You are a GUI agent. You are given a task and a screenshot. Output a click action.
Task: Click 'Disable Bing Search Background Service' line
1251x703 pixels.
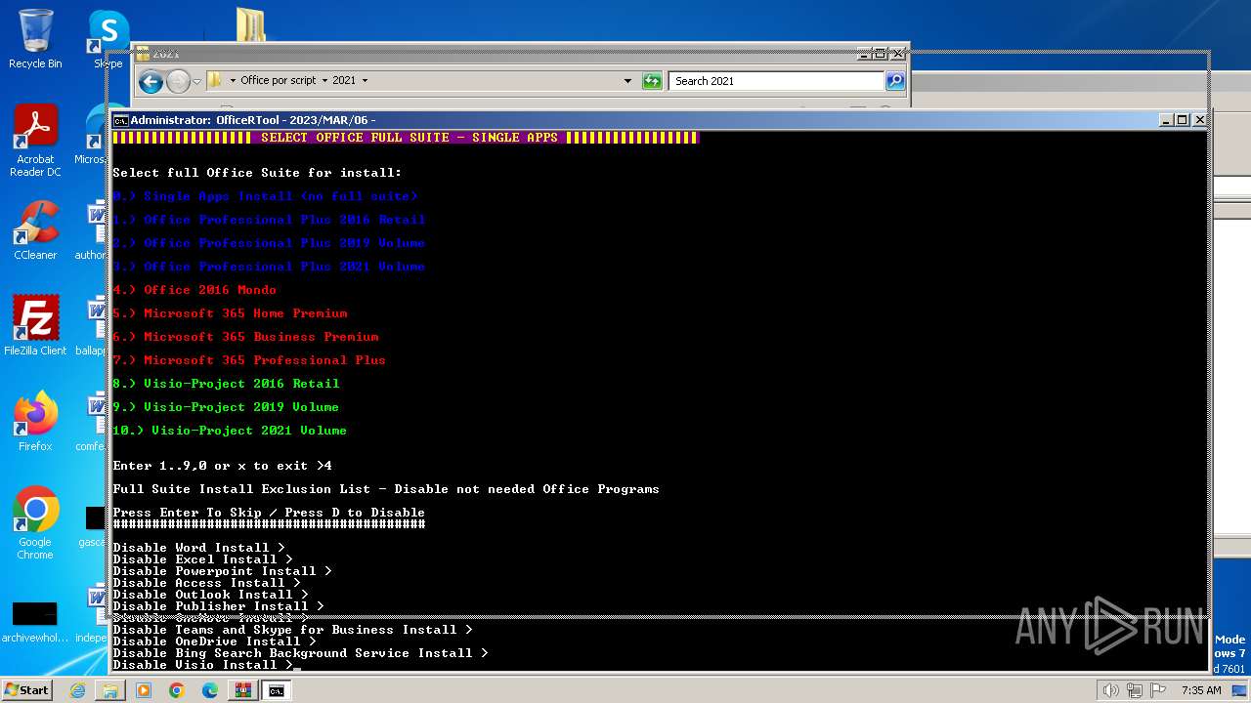pyautogui.click(x=300, y=653)
